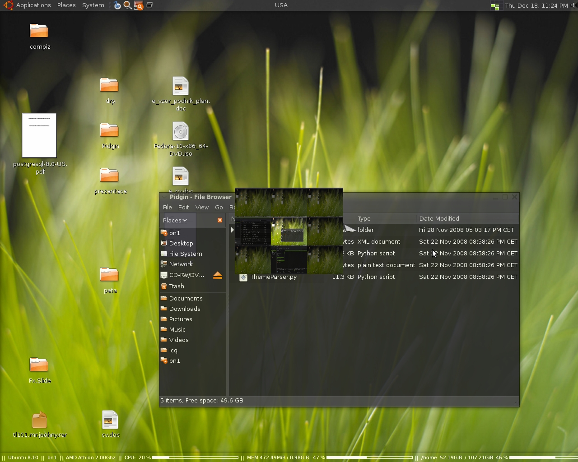
Task: Open the Places menu in top panel
Action: [66, 5]
